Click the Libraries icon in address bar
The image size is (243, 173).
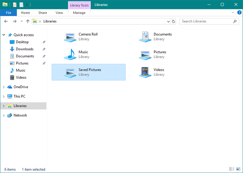coord(35,21)
